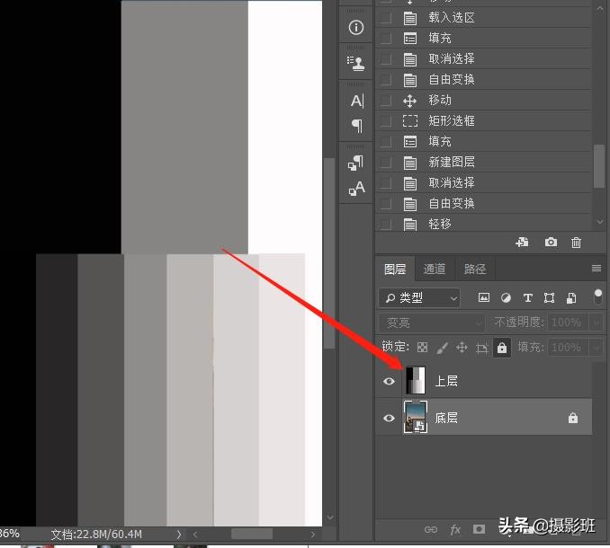The height and width of the screenshot is (548, 610).
Task: Filter layers by pixel layers icon
Action: [x=483, y=297]
